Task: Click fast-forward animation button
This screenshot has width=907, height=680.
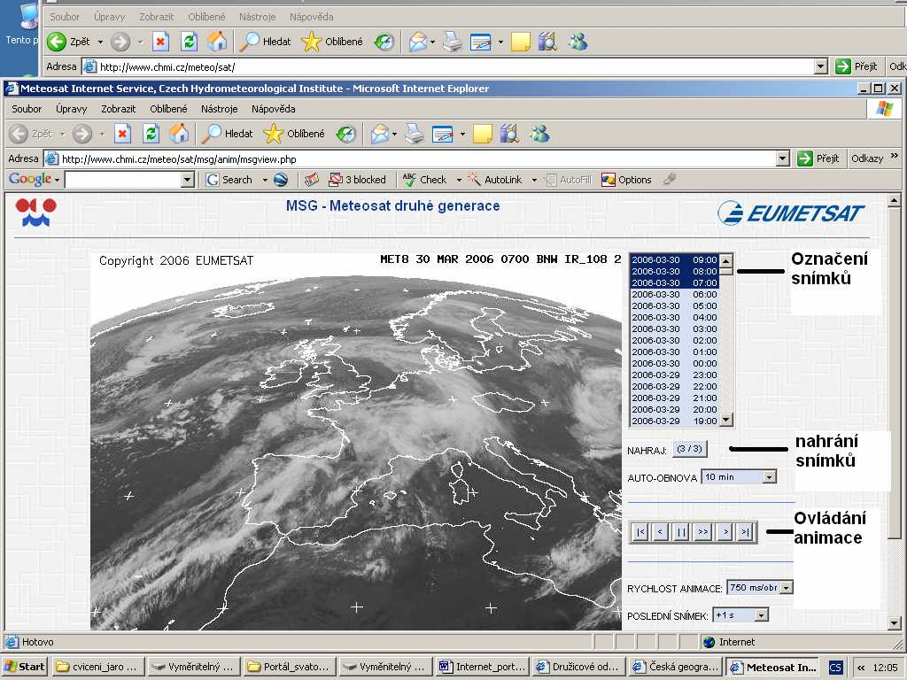Action: point(702,531)
